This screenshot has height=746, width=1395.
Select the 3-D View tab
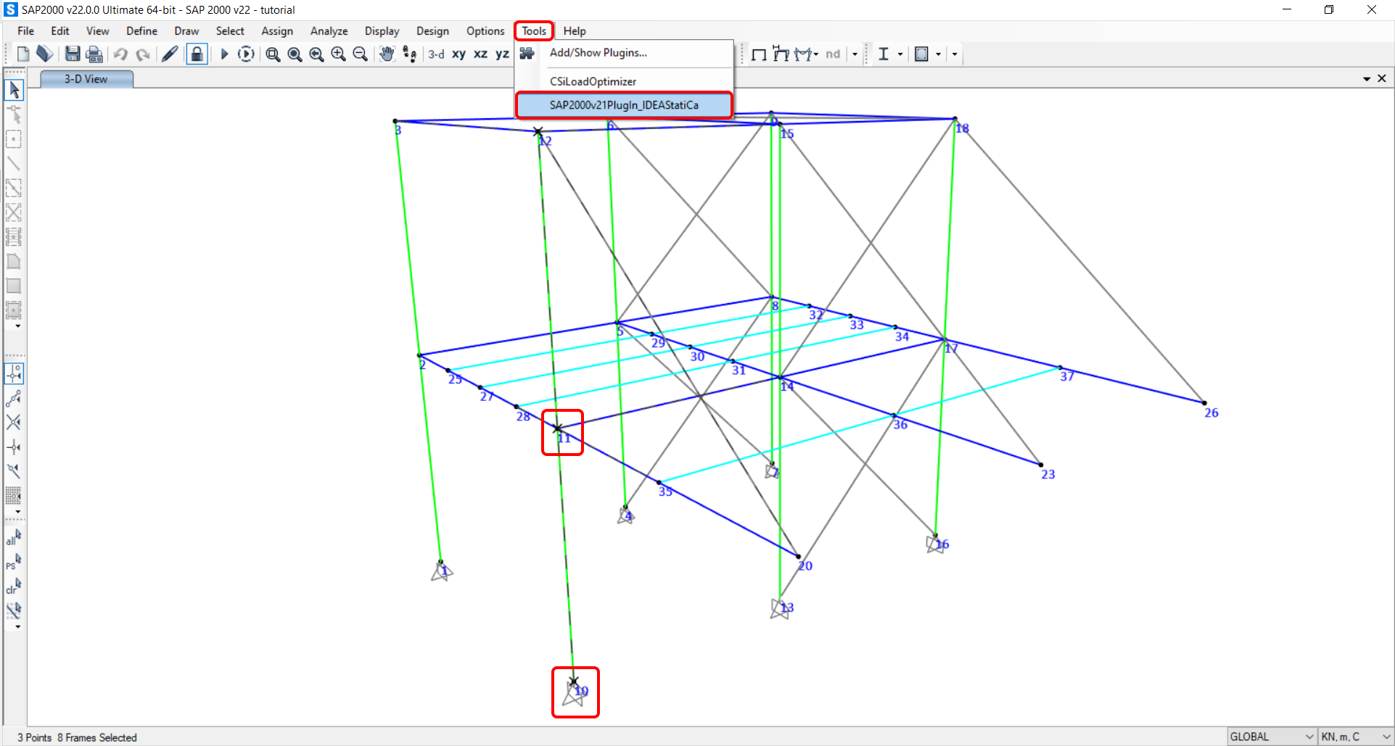(x=86, y=79)
